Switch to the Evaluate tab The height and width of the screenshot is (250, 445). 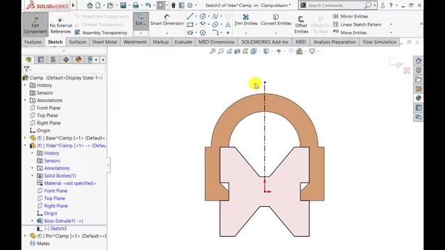(x=184, y=42)
